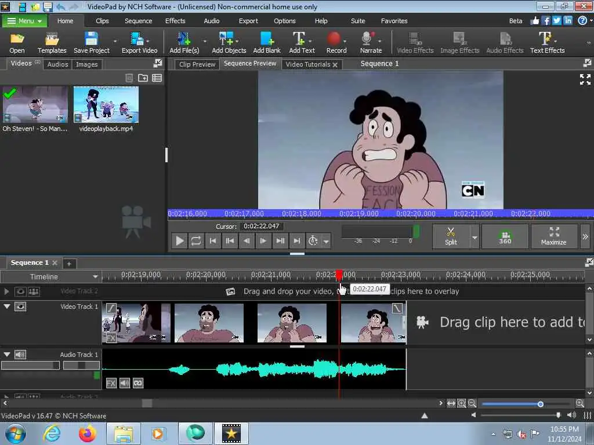Switch to the Clip Preview tab

coord(197,64)
